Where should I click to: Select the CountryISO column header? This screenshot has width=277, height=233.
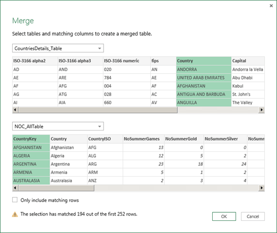(x=105, y=139)
